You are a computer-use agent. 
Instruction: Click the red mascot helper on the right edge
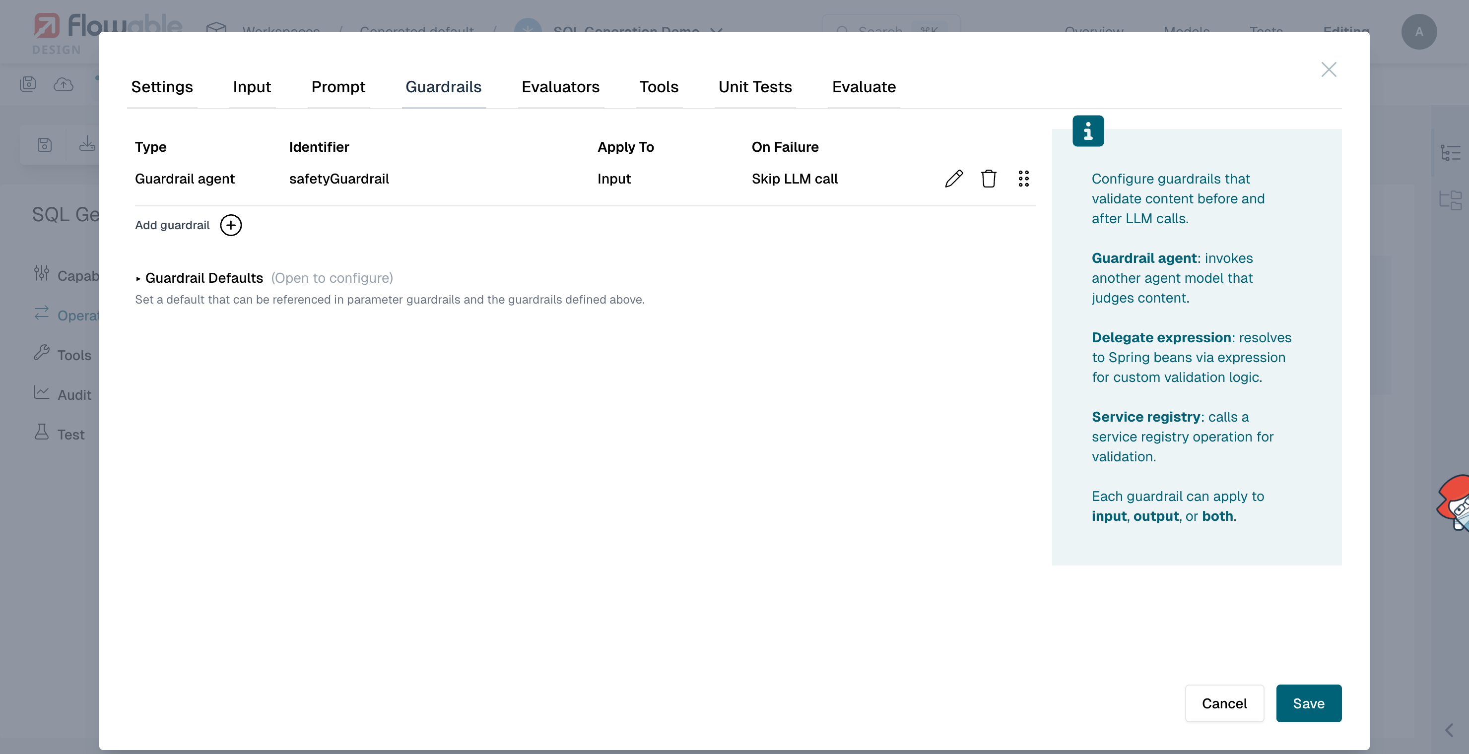1453,503
